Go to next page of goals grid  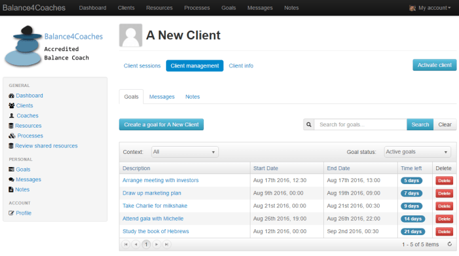157,244
